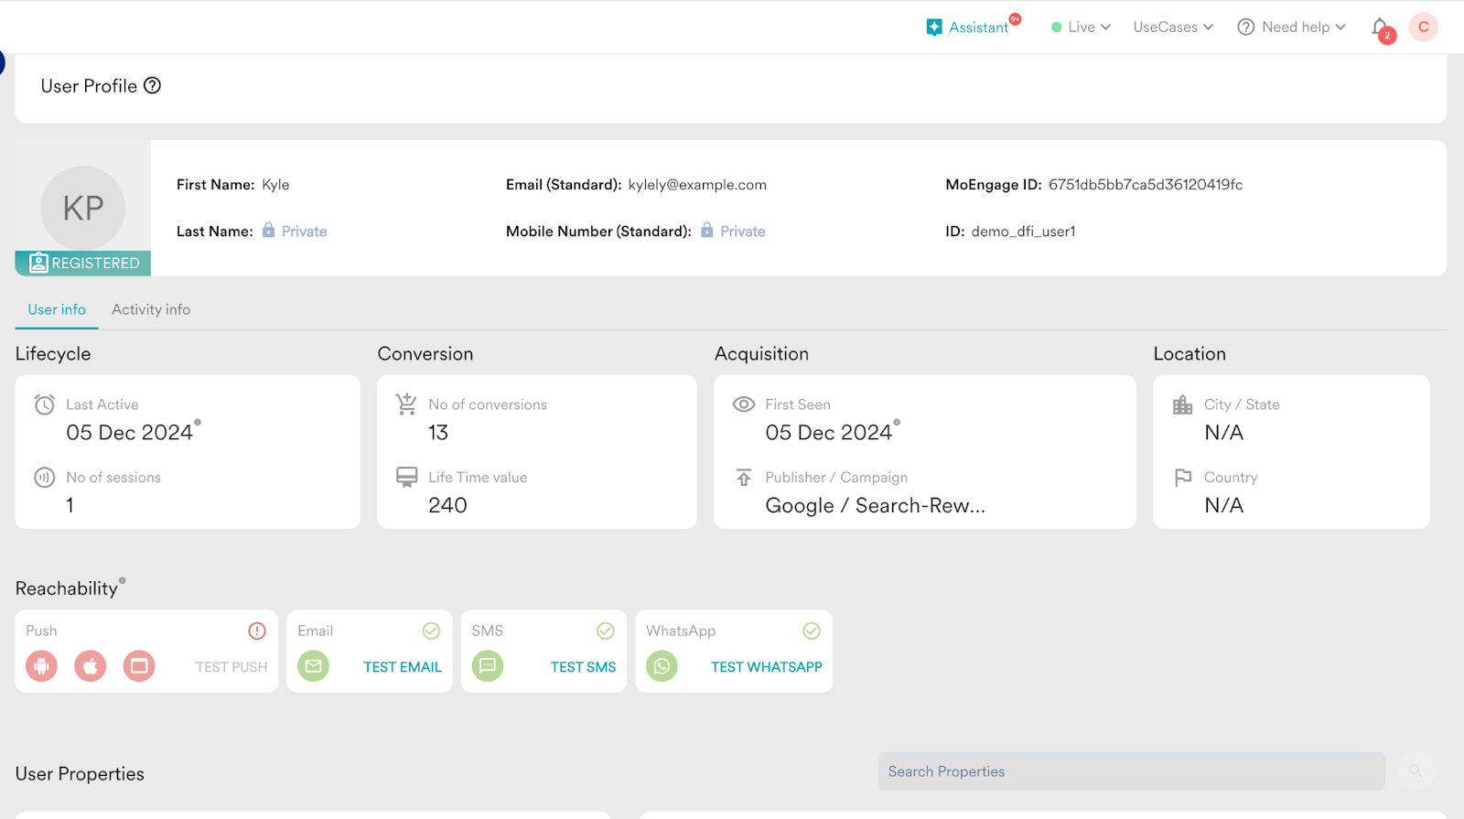
Task: Open the notifications bell
Action: [1381, 27]
